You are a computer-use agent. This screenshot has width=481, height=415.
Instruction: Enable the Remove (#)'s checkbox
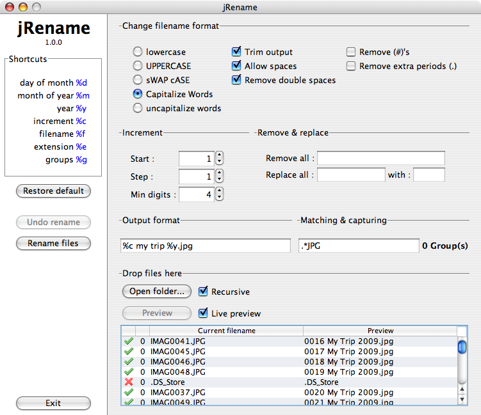[x=351, y=52]
